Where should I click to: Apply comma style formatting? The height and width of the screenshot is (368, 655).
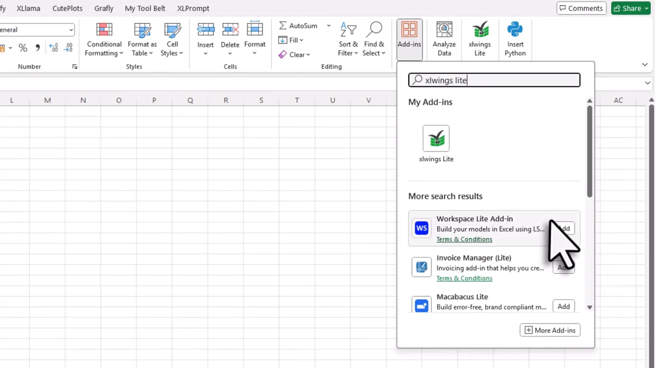point(37,48)
